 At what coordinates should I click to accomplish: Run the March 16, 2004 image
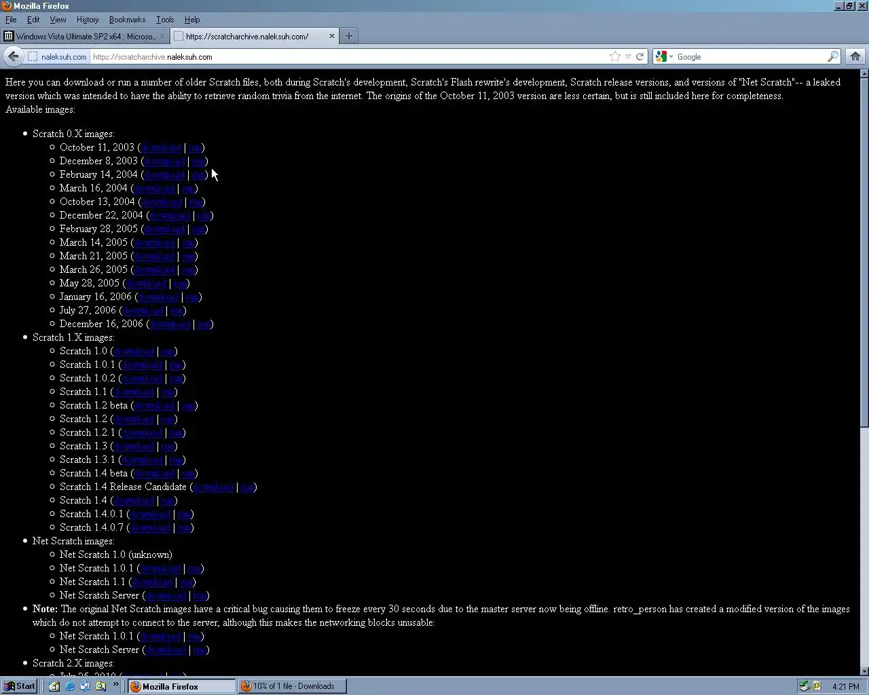coord(187,188)
